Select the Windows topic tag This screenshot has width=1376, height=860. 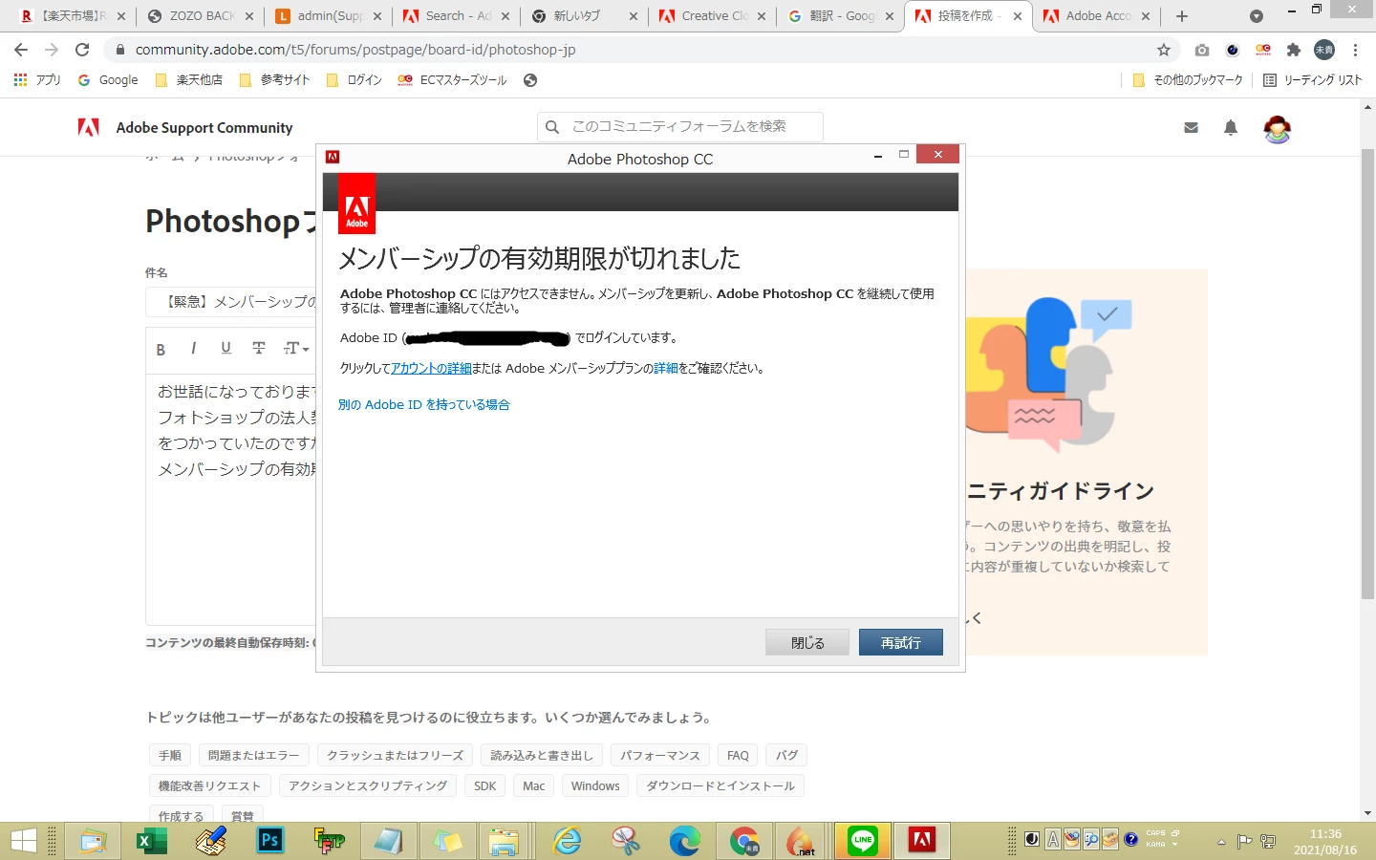click(x=595, y=786)
